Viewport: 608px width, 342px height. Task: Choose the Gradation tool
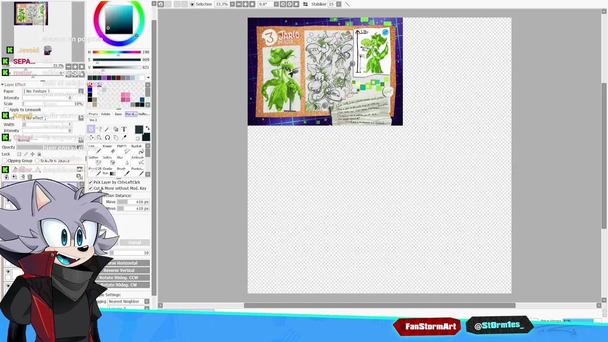[109, 171]
